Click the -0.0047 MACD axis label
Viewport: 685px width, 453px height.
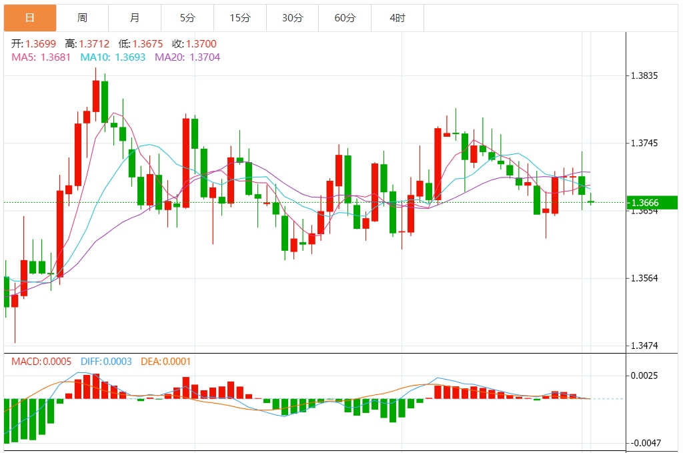[646, 443]
